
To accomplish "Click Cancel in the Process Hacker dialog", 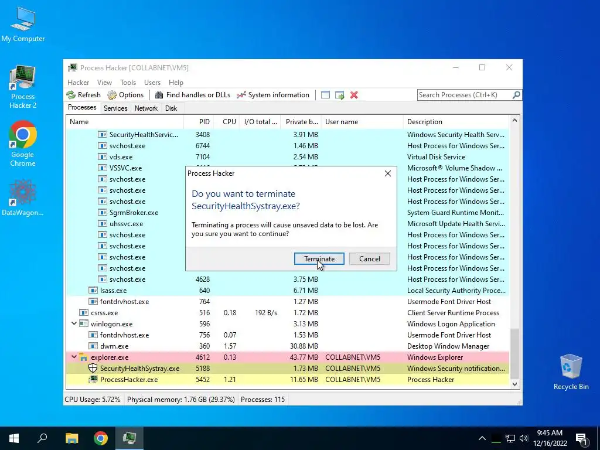I will (369, 258).
